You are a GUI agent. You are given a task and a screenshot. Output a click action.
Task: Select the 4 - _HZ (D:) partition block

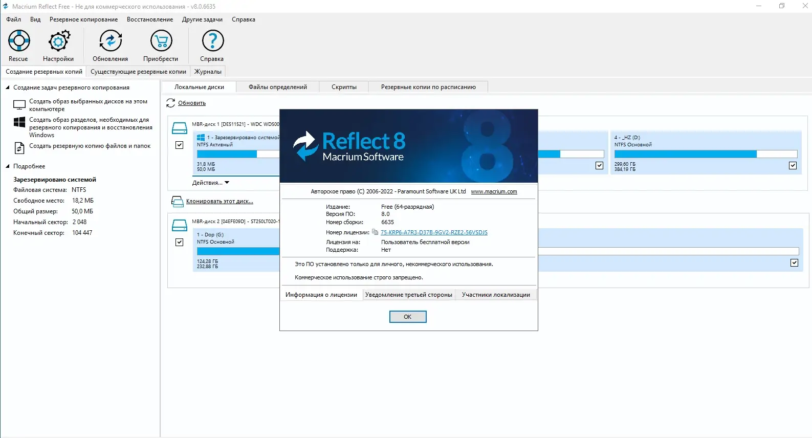706,153
